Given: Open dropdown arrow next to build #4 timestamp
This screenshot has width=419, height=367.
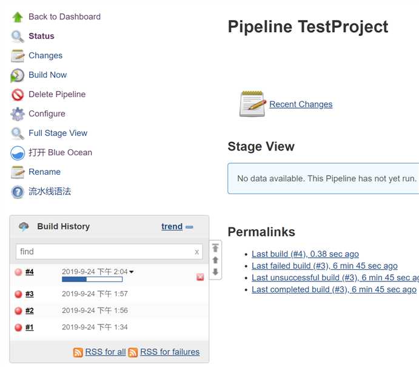Looking at the screenshot, I should click(132, 272).
